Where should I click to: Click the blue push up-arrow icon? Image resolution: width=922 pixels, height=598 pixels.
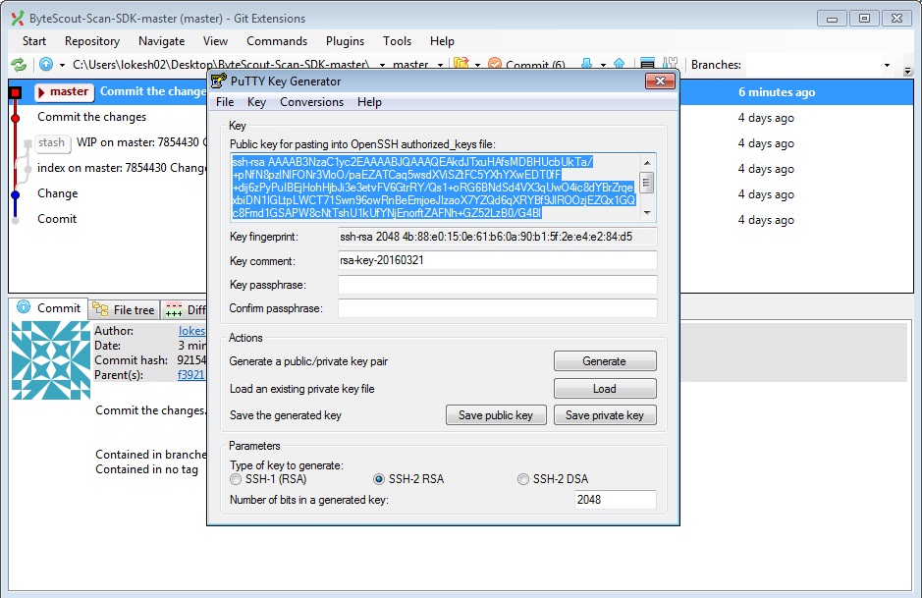point(620,64)
